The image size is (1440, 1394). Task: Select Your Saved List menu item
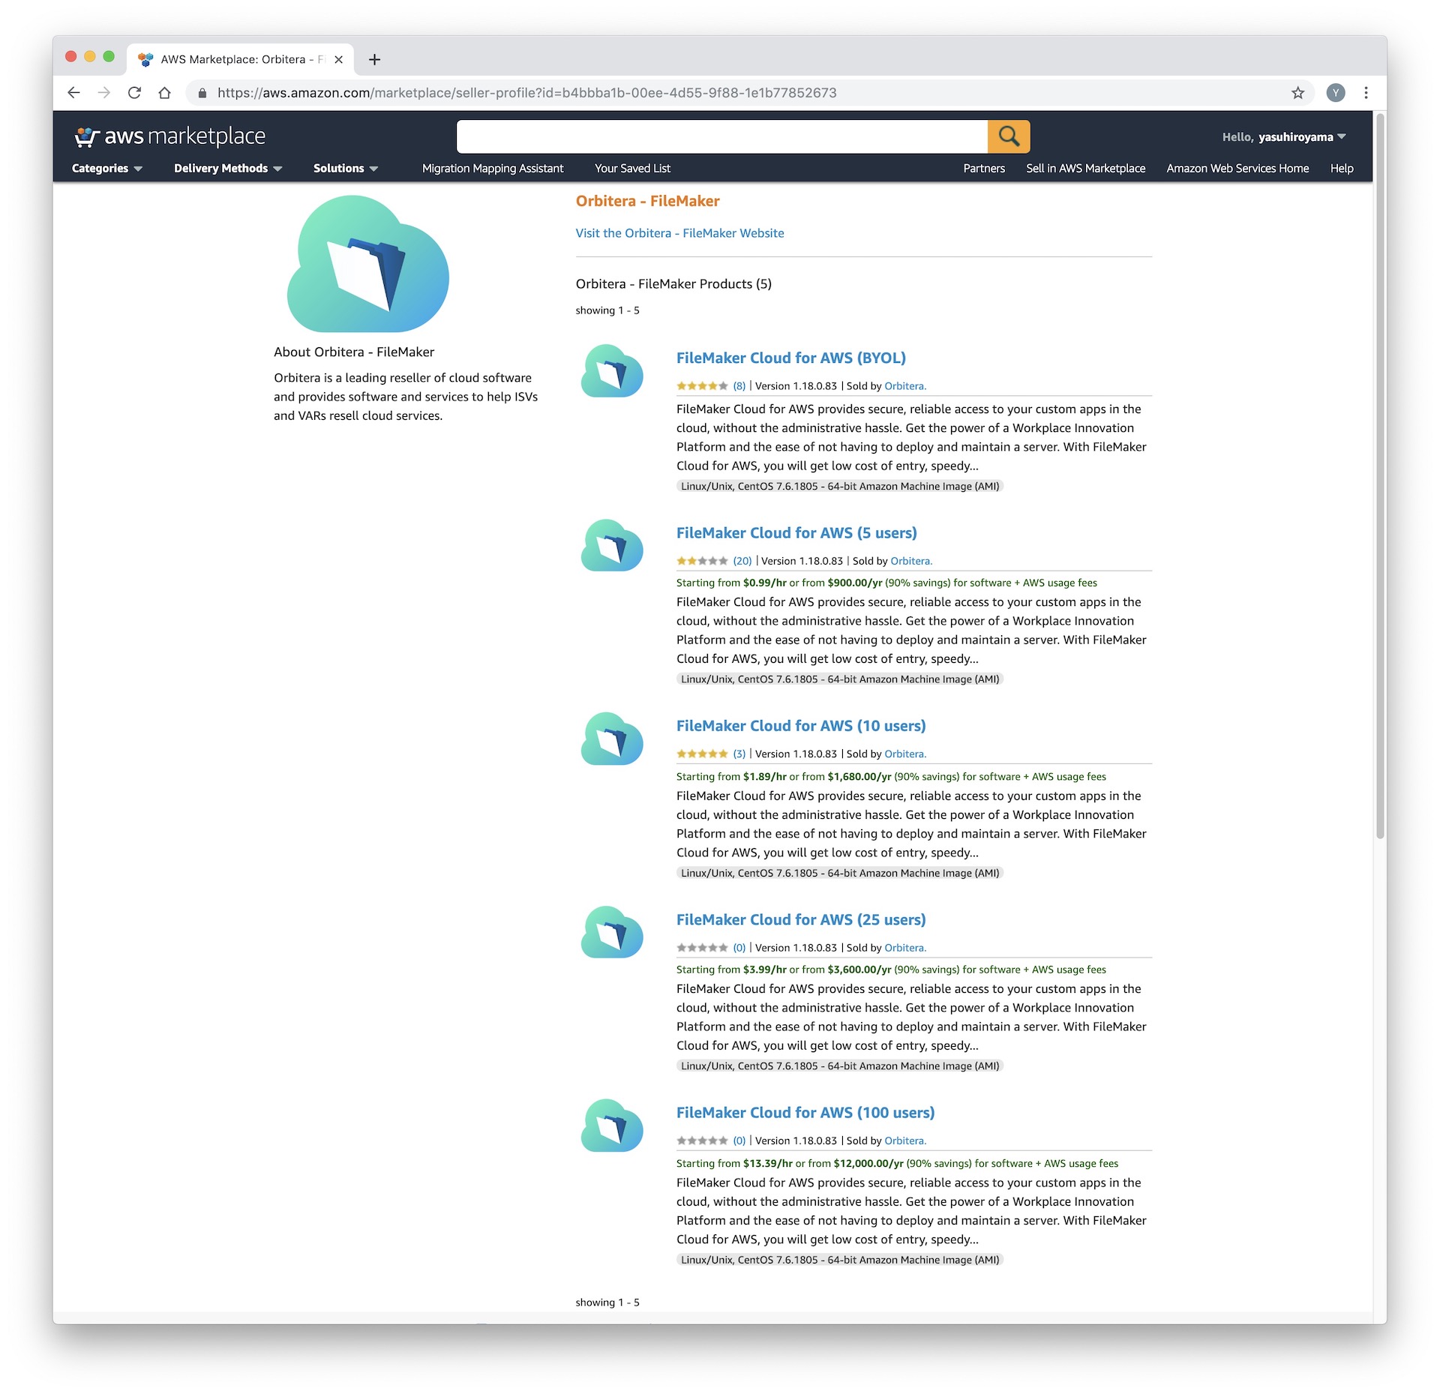[x=632, y=167]
